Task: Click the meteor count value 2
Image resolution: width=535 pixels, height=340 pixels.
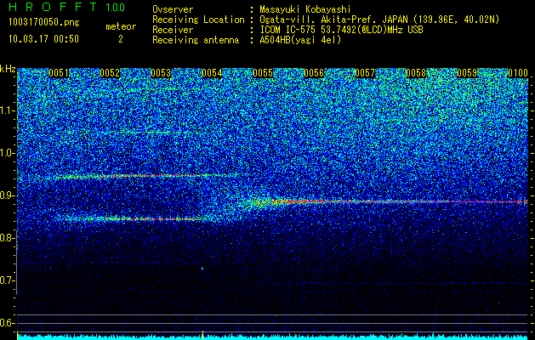Action: coord(121,39)
